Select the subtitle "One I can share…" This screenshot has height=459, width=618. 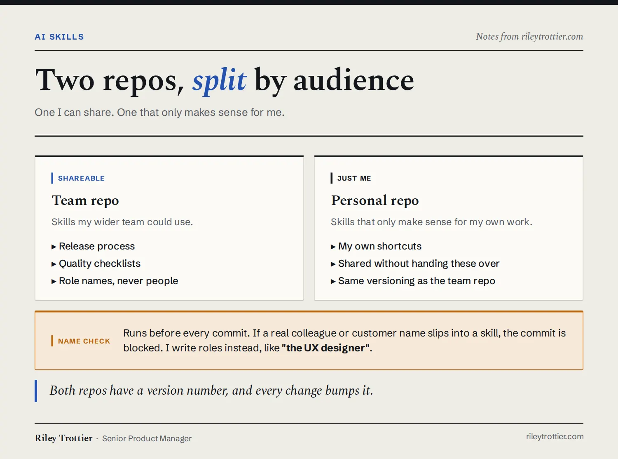coord(160,112)
